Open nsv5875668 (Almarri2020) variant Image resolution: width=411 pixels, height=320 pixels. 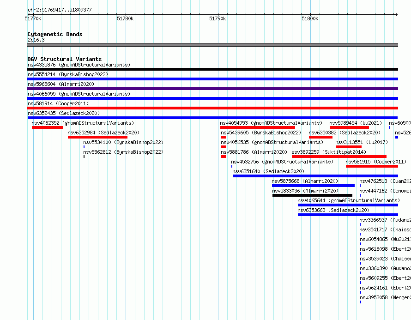305,181
